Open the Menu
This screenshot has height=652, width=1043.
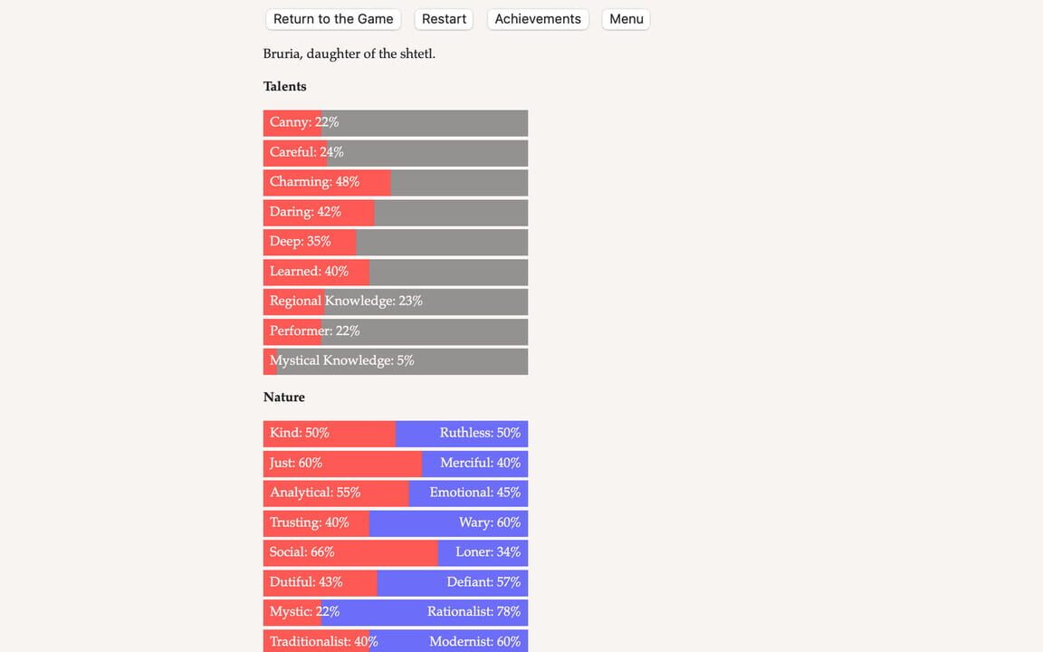point(626,19)
